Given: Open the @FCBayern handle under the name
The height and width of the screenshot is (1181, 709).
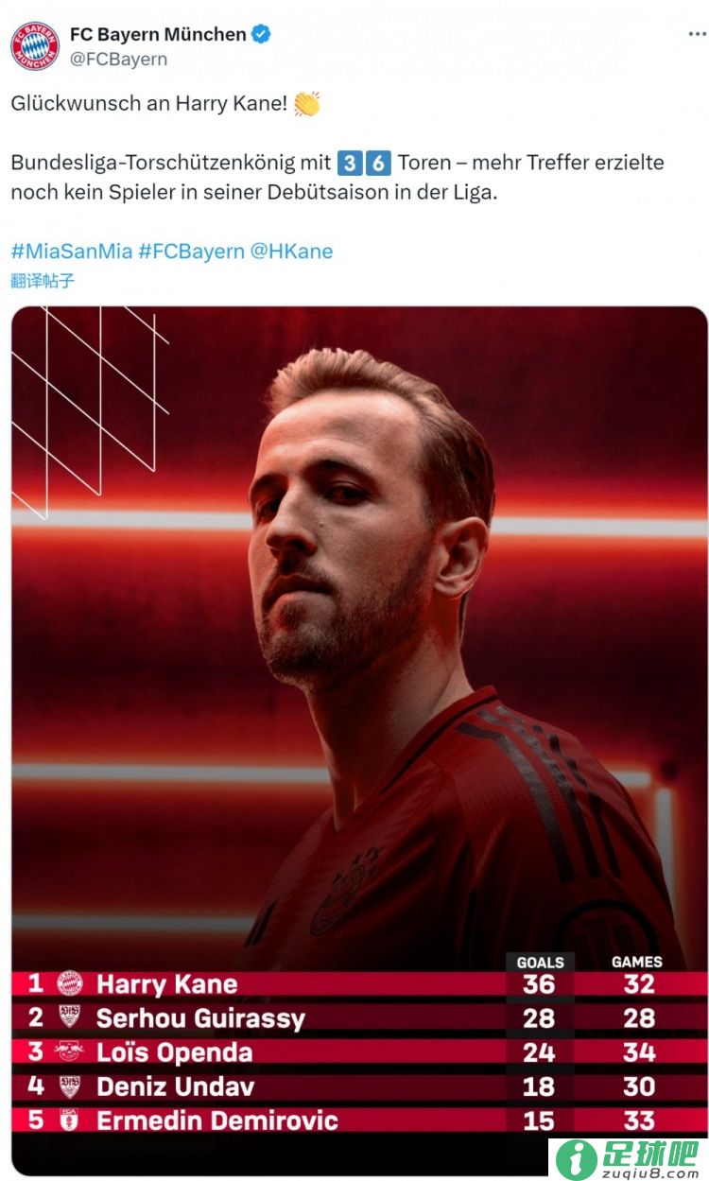Looking at the screenshot, I should (x=118, y=59).
